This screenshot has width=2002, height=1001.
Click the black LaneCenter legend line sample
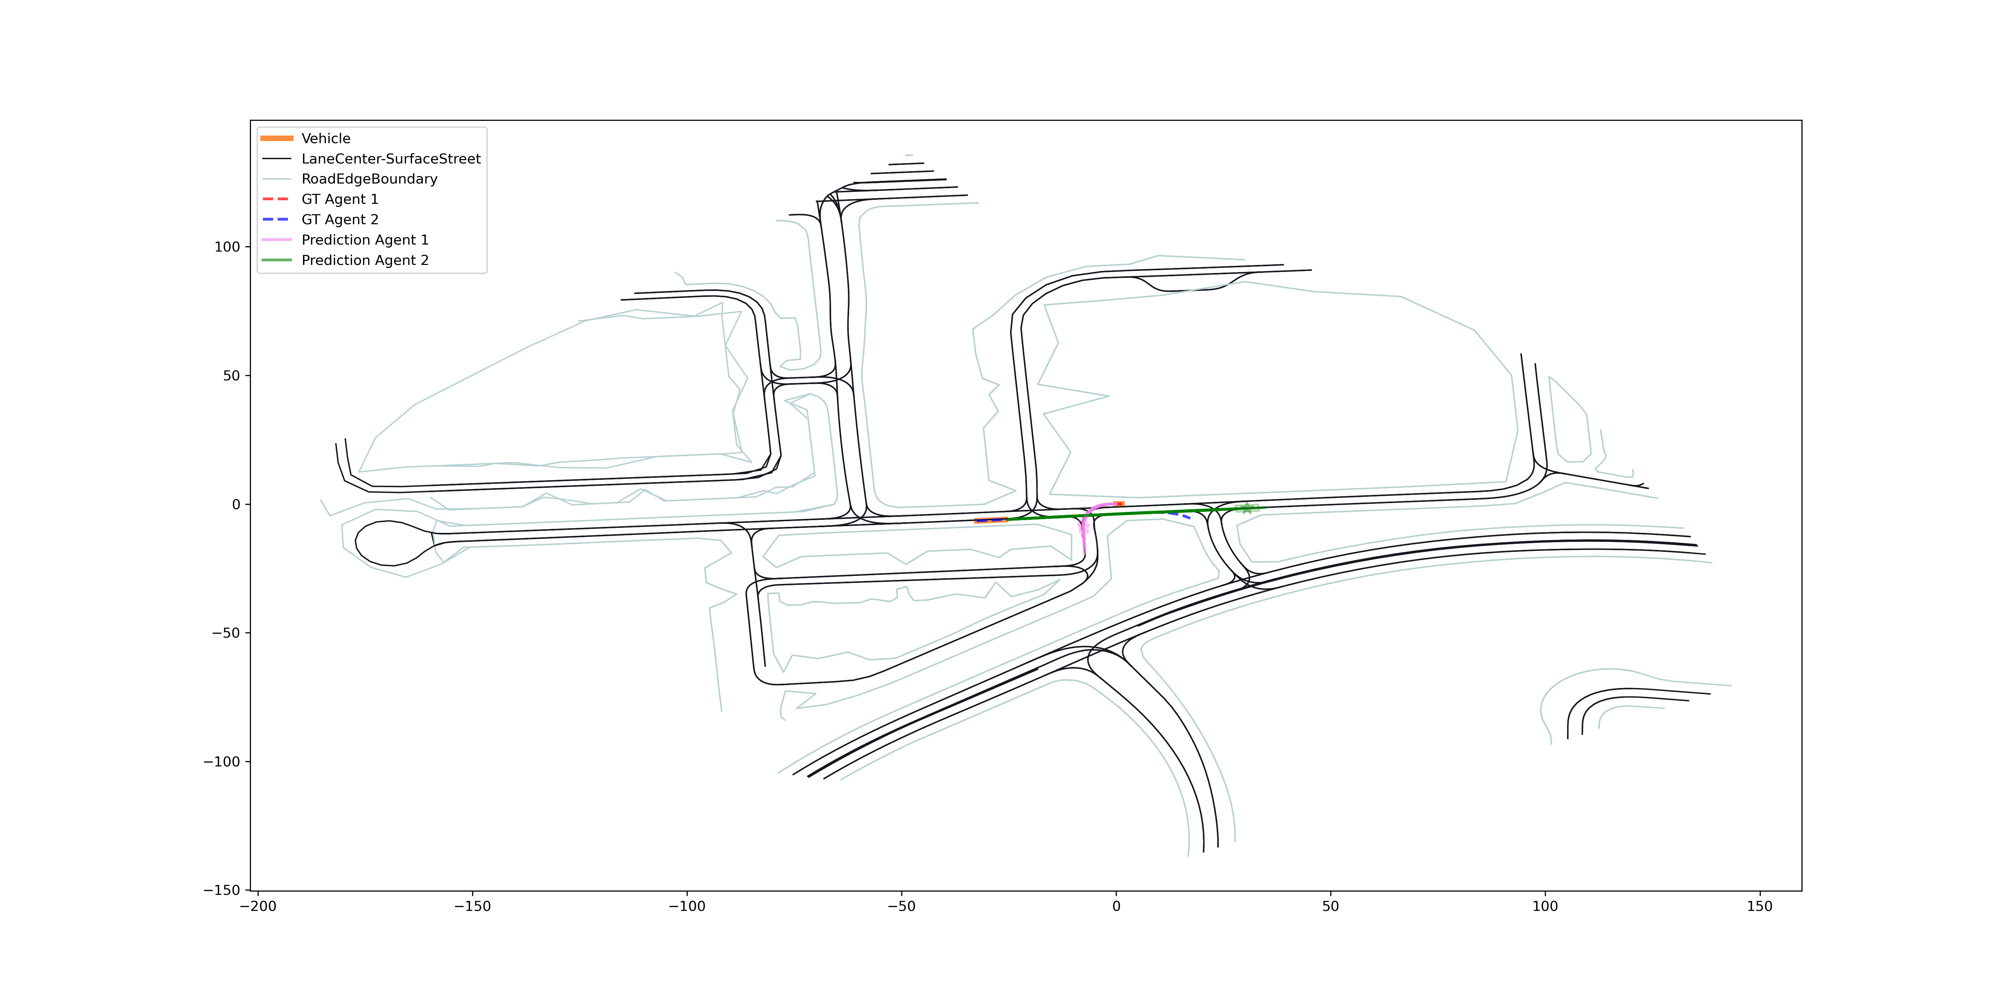277,158
